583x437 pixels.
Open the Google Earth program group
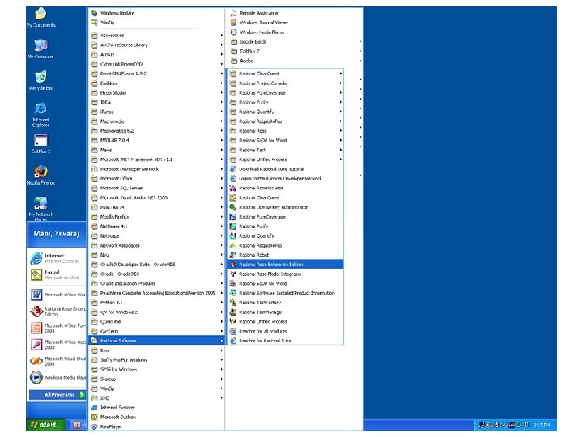coord(296,41)
